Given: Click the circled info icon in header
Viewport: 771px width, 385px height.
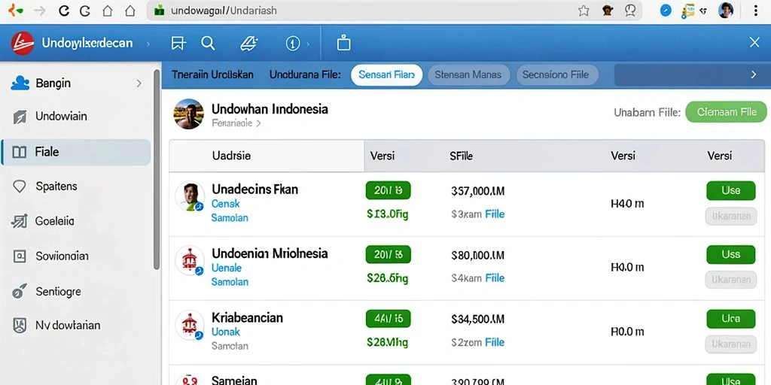Looking at the screenshot, I should tap(293, 44).
